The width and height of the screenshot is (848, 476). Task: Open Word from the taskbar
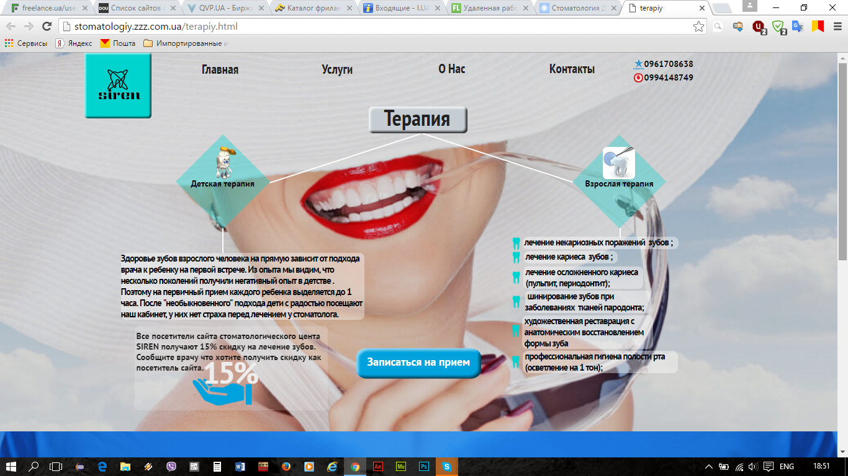coord(241,467)
